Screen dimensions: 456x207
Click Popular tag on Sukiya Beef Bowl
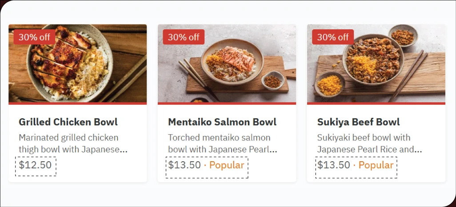(376, 165)
